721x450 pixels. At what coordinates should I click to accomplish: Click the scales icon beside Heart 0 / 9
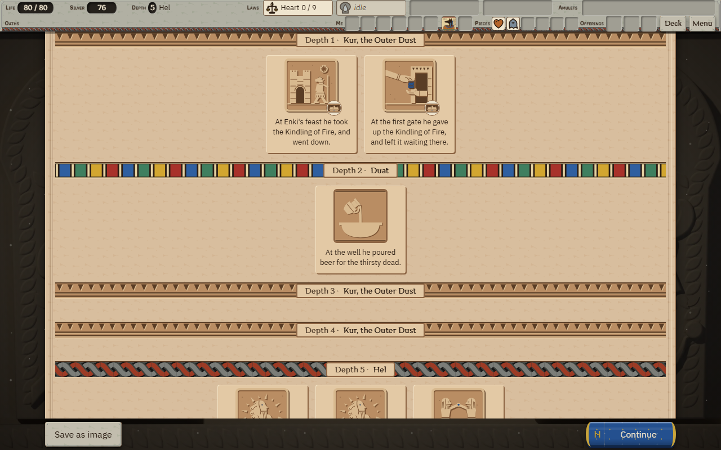[273, 8]
